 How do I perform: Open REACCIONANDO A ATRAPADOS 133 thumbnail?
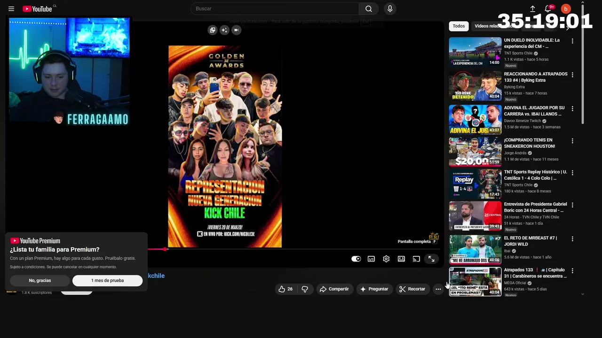475,86
